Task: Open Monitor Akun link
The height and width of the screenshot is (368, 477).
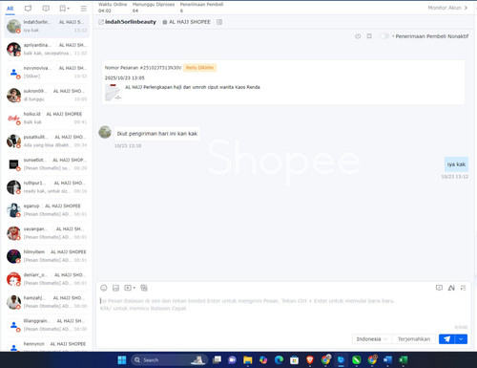Action: (447, 8)
